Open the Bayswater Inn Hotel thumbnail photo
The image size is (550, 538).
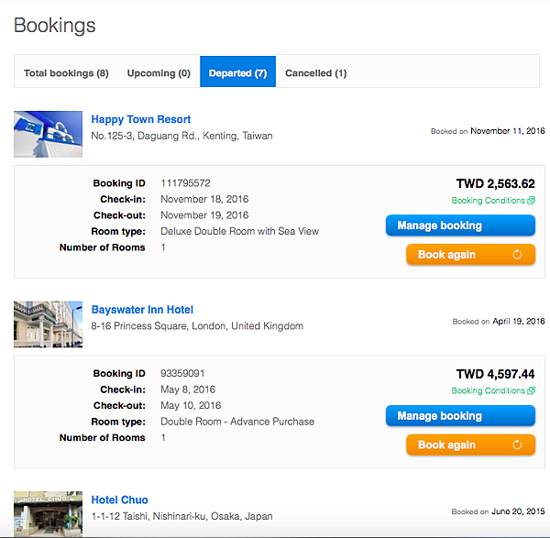tap(48, 324)
